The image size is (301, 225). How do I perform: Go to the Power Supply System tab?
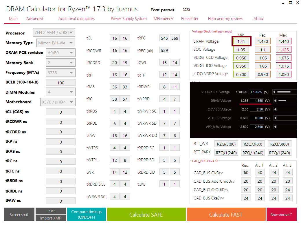pyautogui.click(x=129, y=19)
